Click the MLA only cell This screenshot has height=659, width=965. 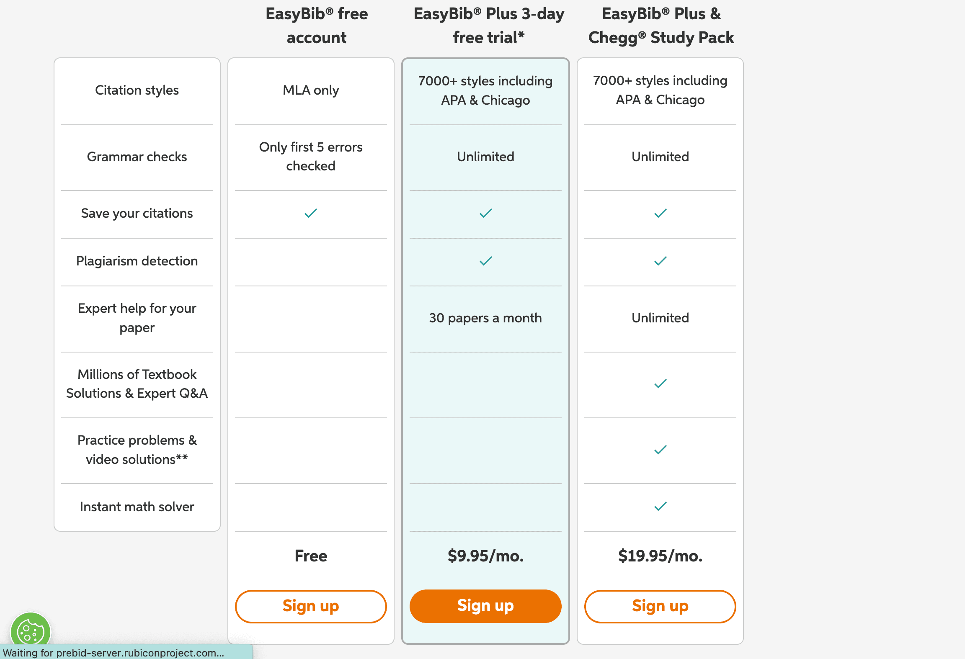[311, 90]
